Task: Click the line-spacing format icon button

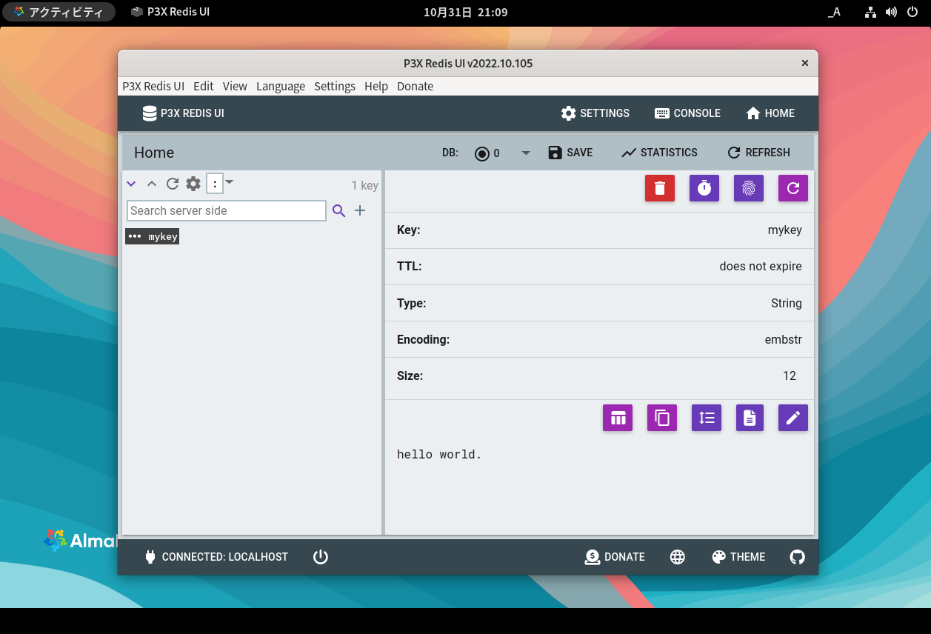Action: [707, 418]
